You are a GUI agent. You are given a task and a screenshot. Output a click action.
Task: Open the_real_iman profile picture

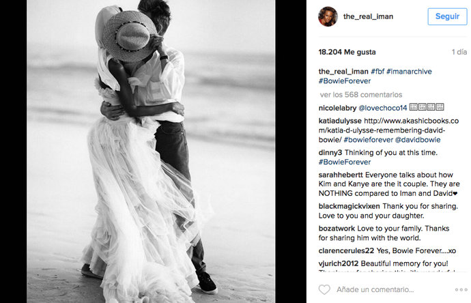tap(328, 16)
